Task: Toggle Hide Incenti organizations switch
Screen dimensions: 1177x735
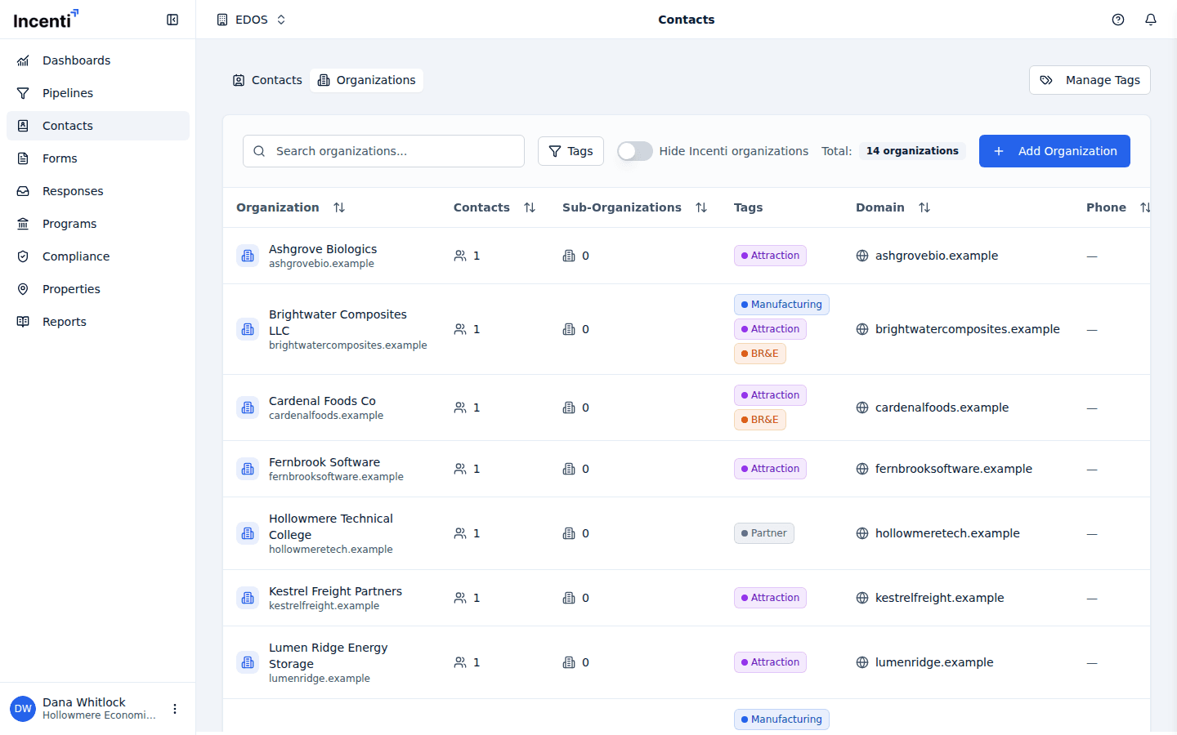Action: pyautogui.click(x=635, y=151)
